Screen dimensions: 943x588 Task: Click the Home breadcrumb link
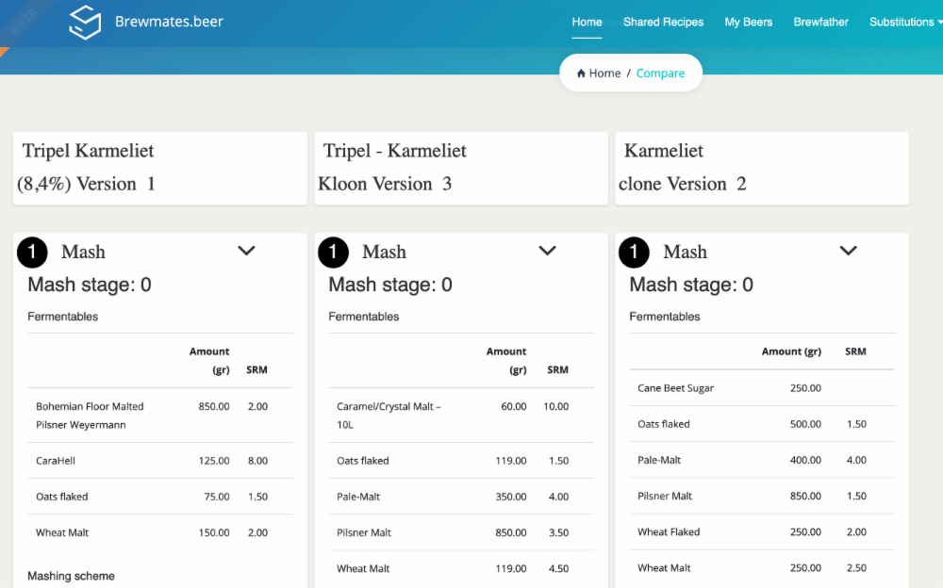604,73
